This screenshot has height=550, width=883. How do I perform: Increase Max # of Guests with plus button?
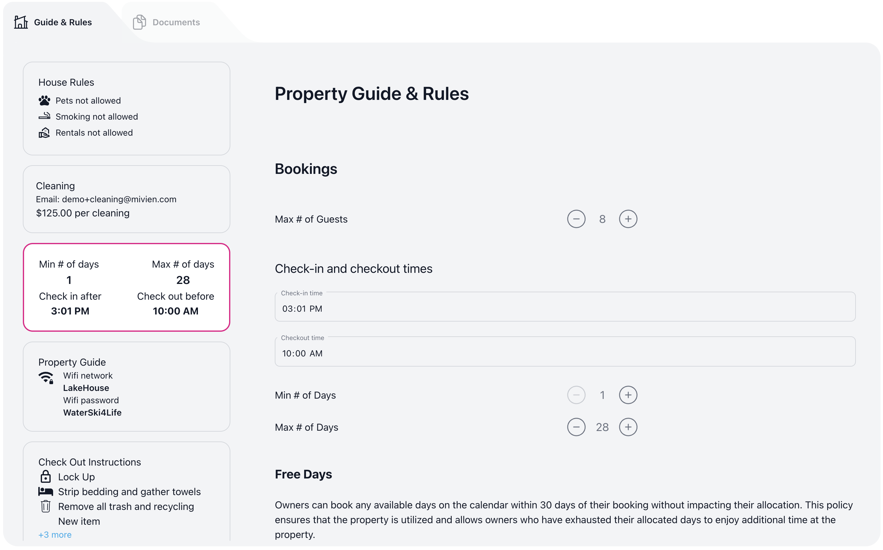pos(628,219)
